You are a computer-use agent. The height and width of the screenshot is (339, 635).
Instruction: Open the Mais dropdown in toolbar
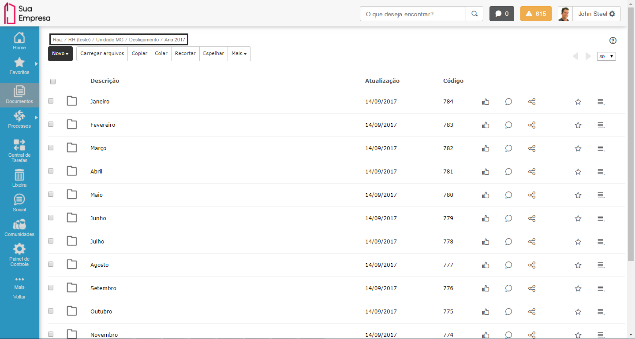(x=239, y=54)
